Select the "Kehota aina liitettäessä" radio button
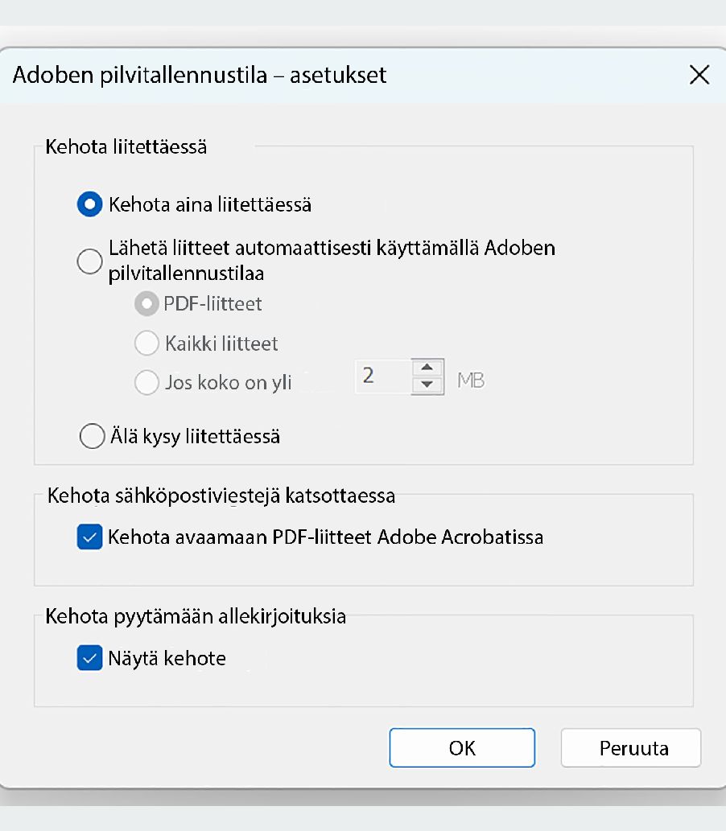This screenshot has height=831, width=726. click(x=90, y=204)
